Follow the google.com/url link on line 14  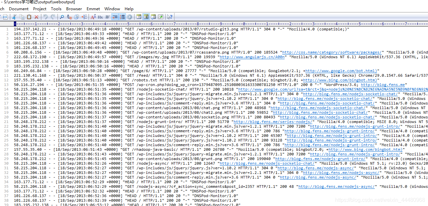pyautogui.click(x=333, y=89)
